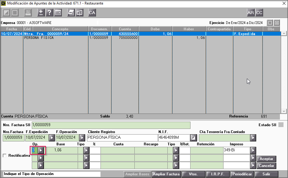The width and height of the screenshot is (288, 178).
Task: Click the scrollbar down arrow of entries grid
Action: click(284, 111)
